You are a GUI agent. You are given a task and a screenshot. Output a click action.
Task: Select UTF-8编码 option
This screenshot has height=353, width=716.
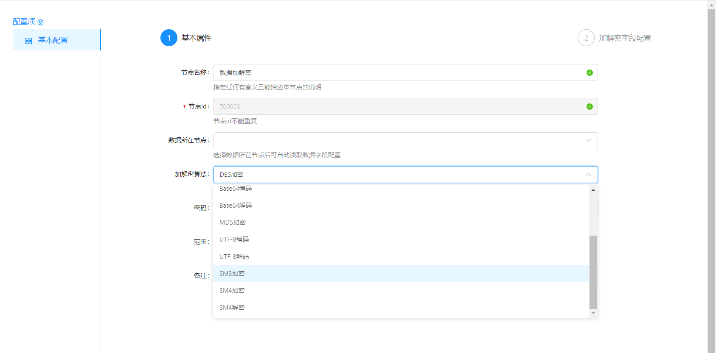[234, 239]
